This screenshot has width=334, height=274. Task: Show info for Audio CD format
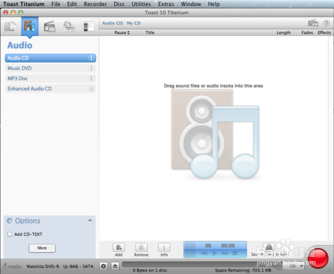click(x=91, y=58)
